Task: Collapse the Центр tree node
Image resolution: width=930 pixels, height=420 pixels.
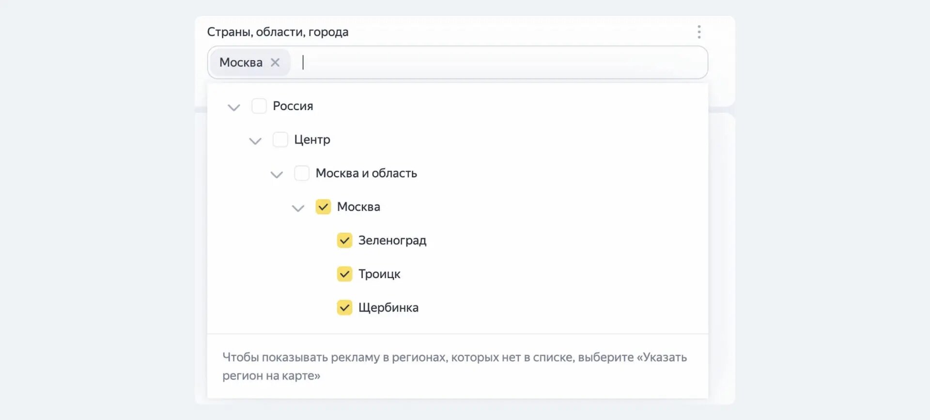Action: click(255, 140)
